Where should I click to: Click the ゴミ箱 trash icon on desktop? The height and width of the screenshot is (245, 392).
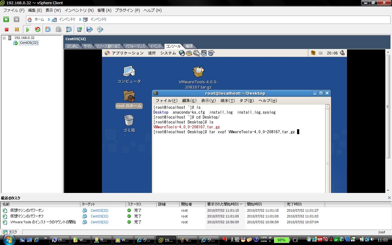[x=129, y=120]
